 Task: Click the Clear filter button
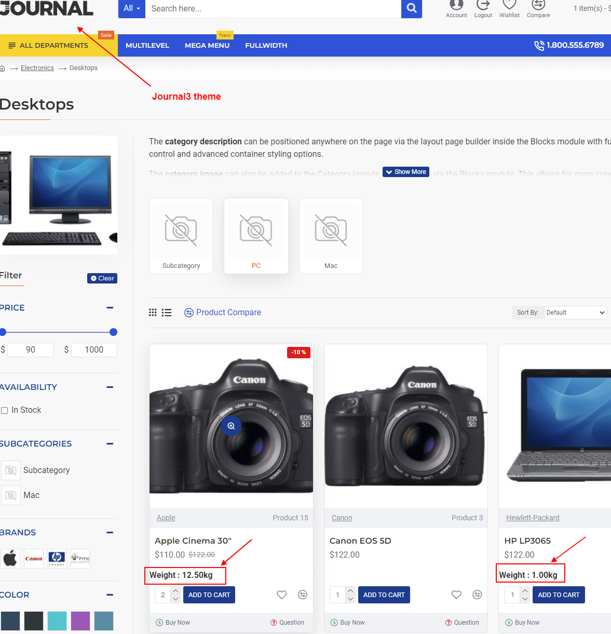pos(102,278)
